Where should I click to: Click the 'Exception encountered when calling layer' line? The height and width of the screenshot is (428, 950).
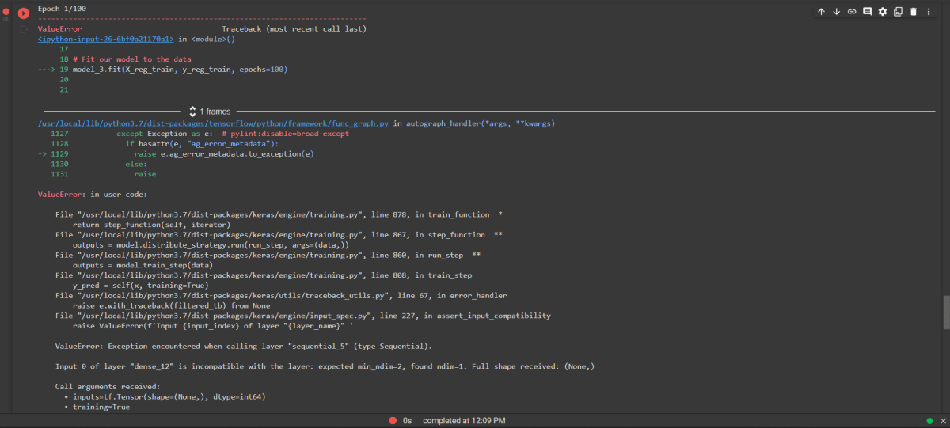click(x=244, y=347)
